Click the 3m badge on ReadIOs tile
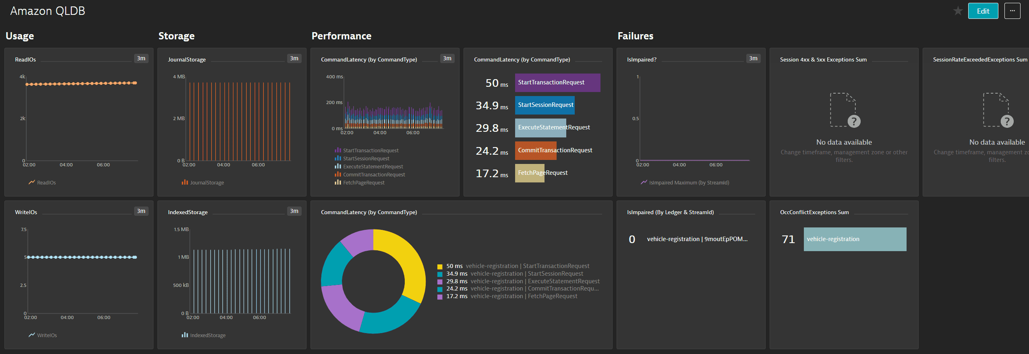Image resolution: width=1029 pixels, height=354 pixels. click(x=141, y=58)
